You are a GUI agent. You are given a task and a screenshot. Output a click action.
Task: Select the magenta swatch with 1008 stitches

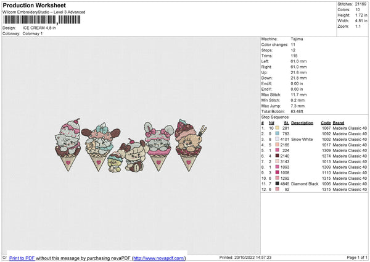click(277, 172)
